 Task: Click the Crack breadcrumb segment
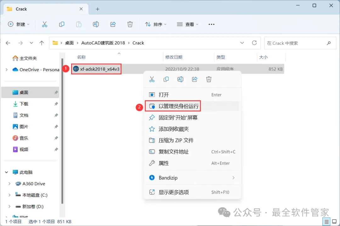point(138,43)
